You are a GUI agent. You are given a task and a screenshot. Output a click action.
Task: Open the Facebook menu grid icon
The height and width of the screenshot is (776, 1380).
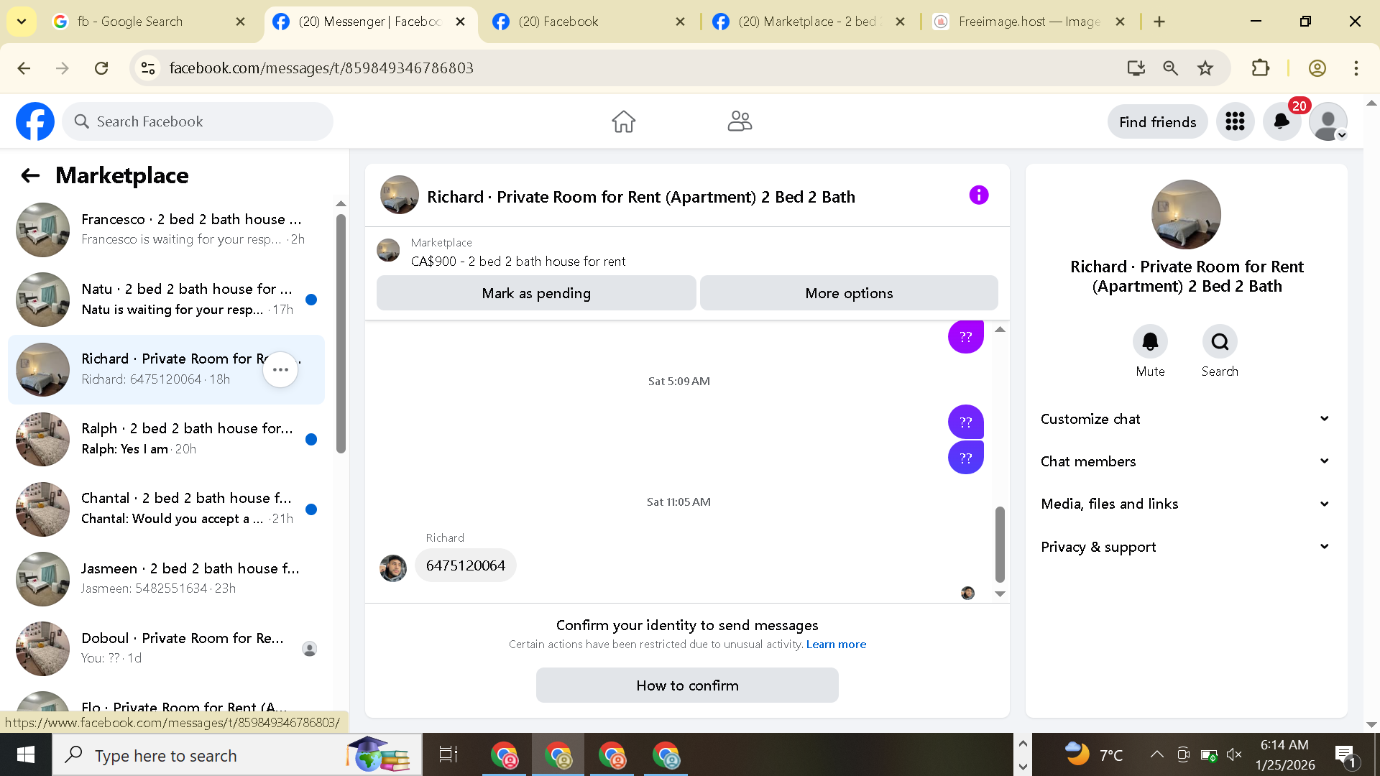pos(1235,121)
